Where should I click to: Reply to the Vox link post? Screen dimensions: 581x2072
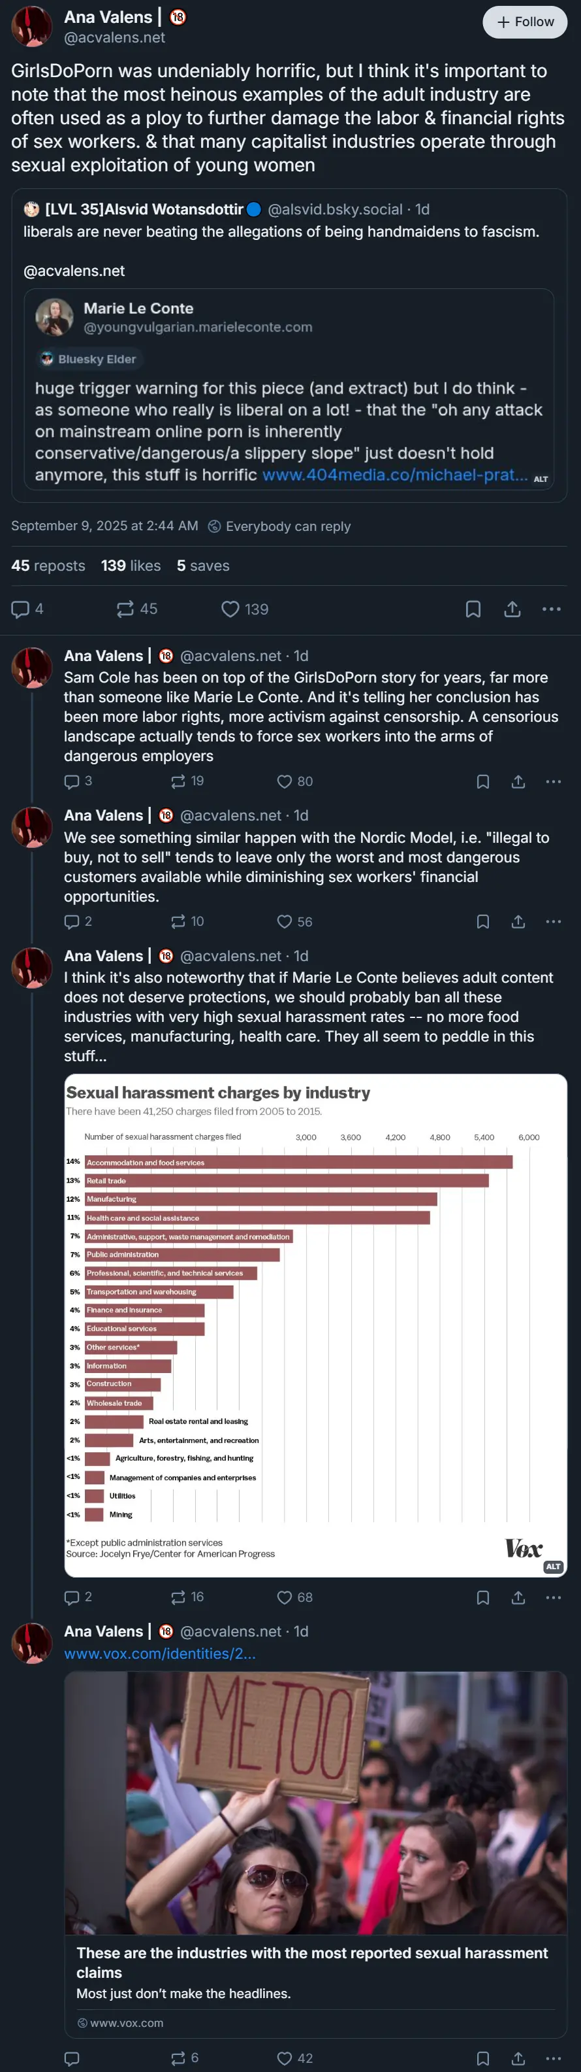[72, 2058]
